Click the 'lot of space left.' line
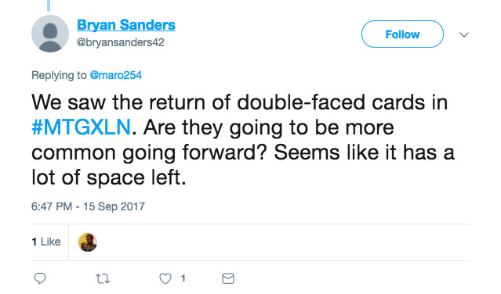 pyautogui.click(x=109, y=177)
